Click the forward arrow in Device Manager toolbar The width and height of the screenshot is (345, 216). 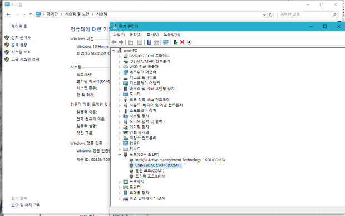121,42
